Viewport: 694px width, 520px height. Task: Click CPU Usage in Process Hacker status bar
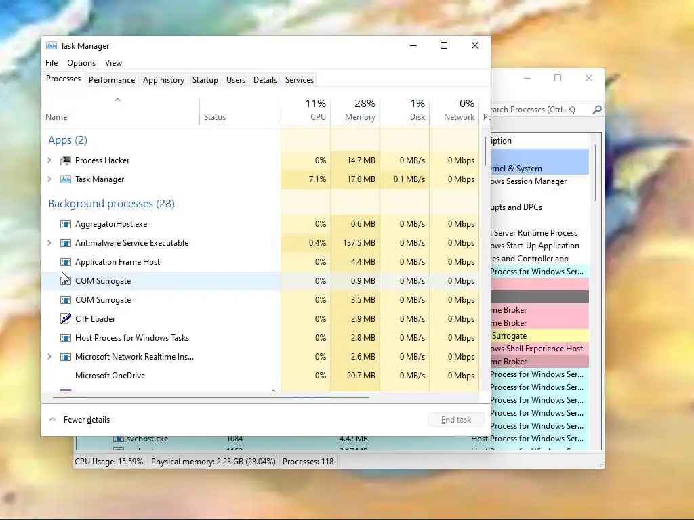(109, 462)
